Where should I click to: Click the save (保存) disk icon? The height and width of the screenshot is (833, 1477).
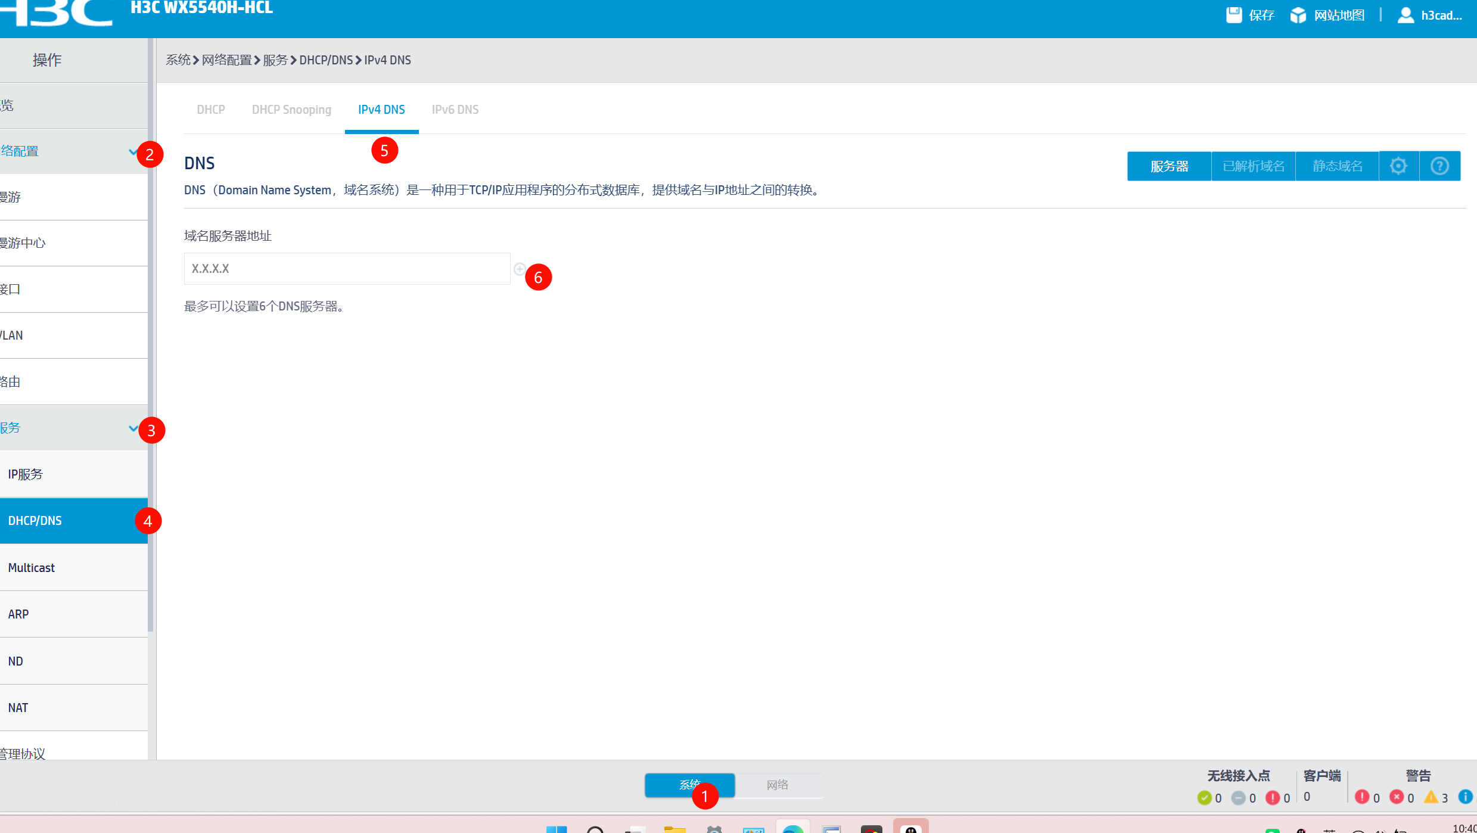click(x=1233, y=15)
